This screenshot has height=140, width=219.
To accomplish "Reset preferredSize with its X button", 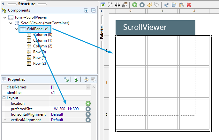I will tap(88, 109).
